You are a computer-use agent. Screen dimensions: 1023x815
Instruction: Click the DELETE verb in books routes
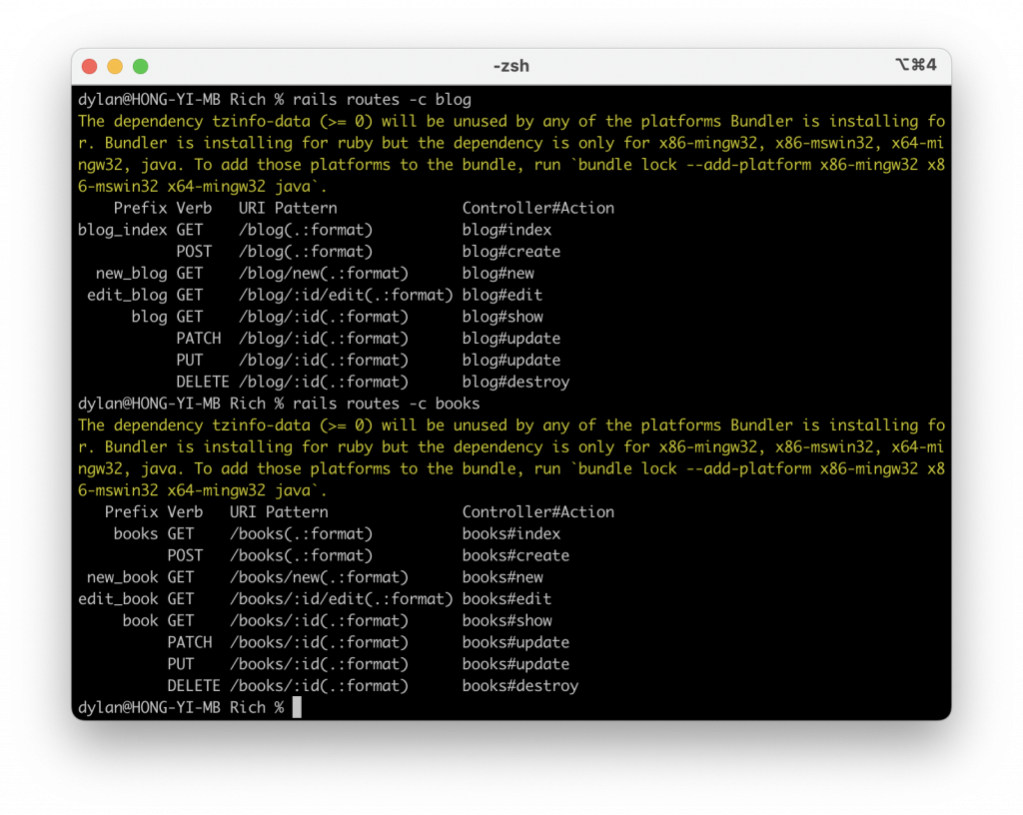click(194, 686)
